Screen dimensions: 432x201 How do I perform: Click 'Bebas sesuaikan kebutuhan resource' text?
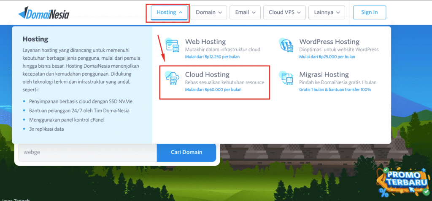(x=224, y=82)
